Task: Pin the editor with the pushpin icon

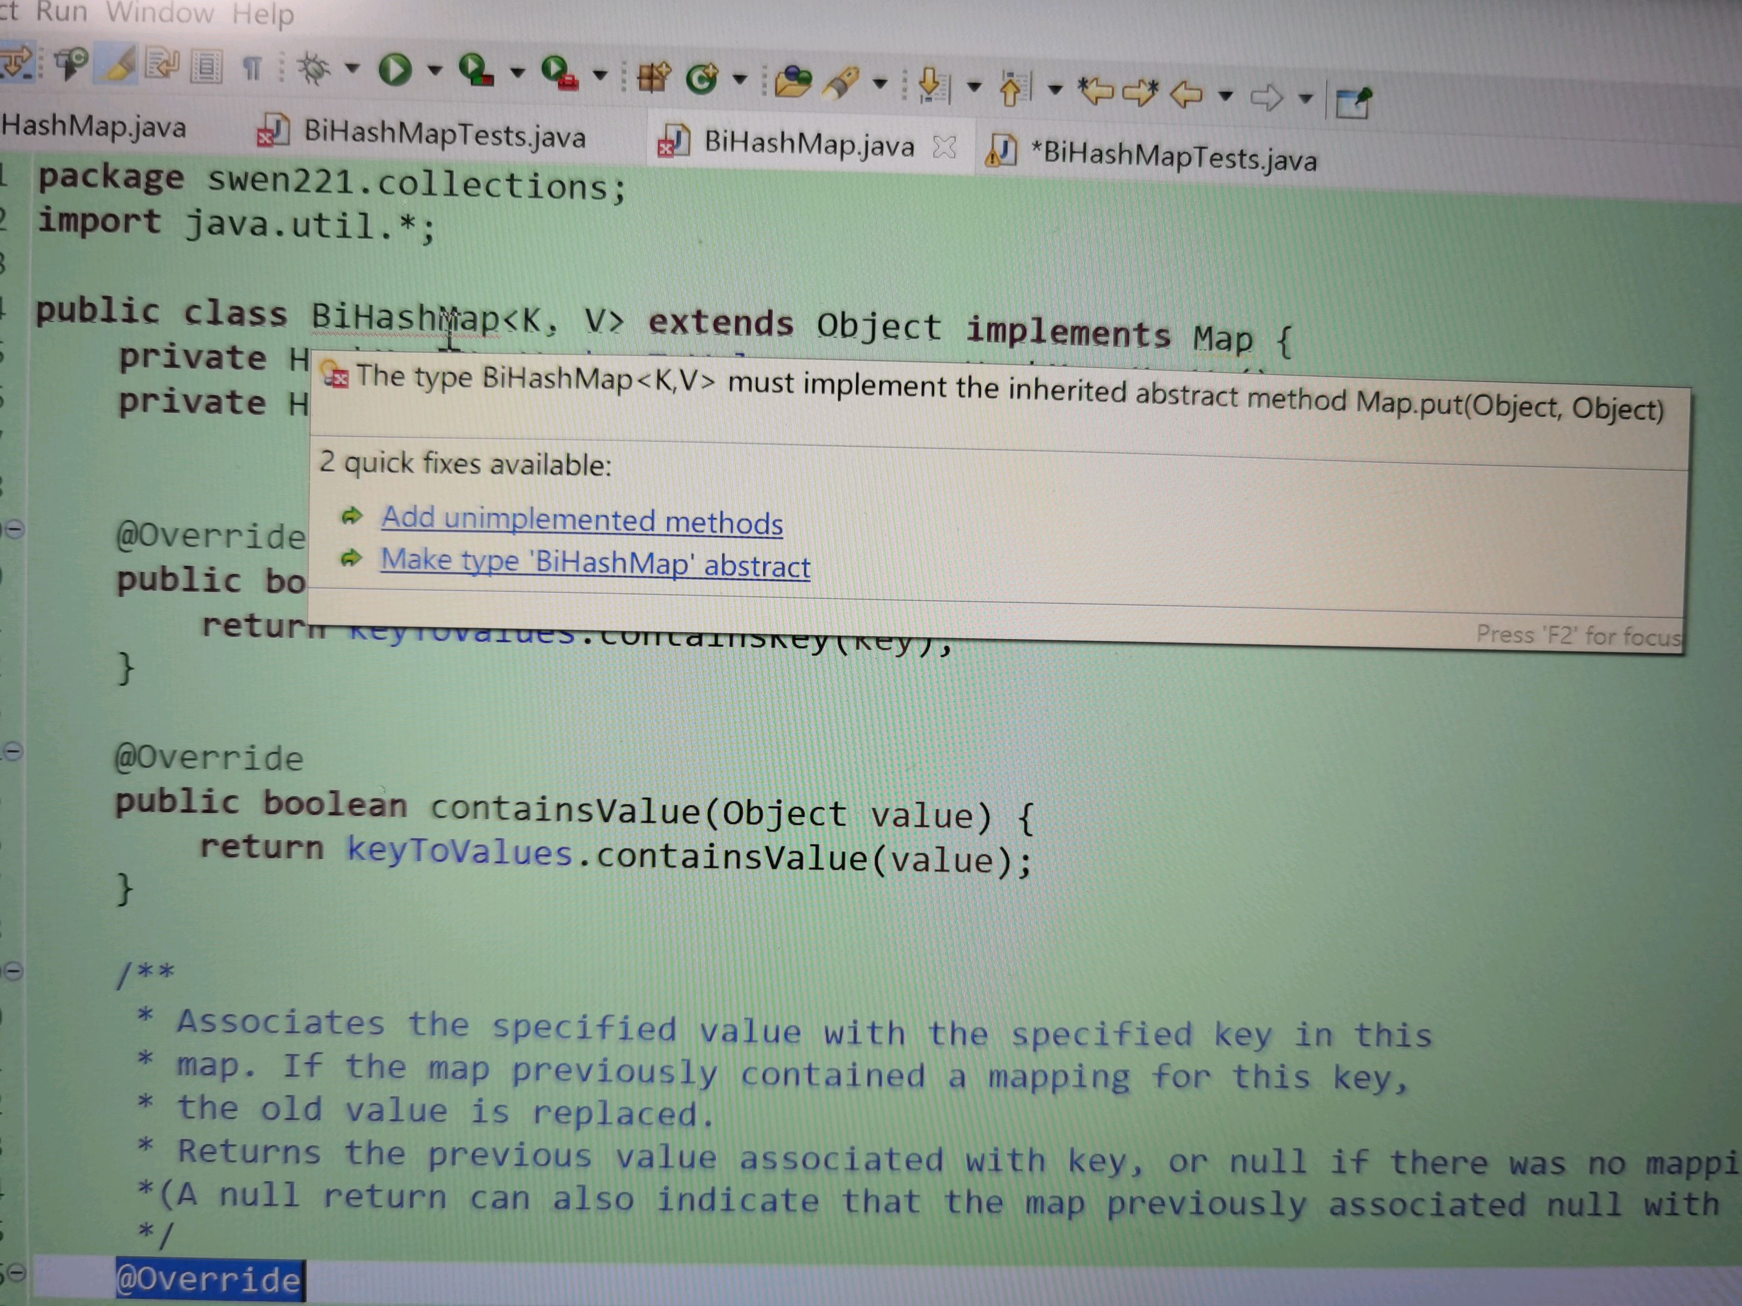Action: click(x=1354, y=102)
